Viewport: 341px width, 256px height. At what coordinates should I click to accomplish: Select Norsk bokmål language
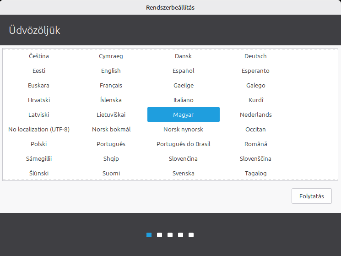click(x=111, y=129)
